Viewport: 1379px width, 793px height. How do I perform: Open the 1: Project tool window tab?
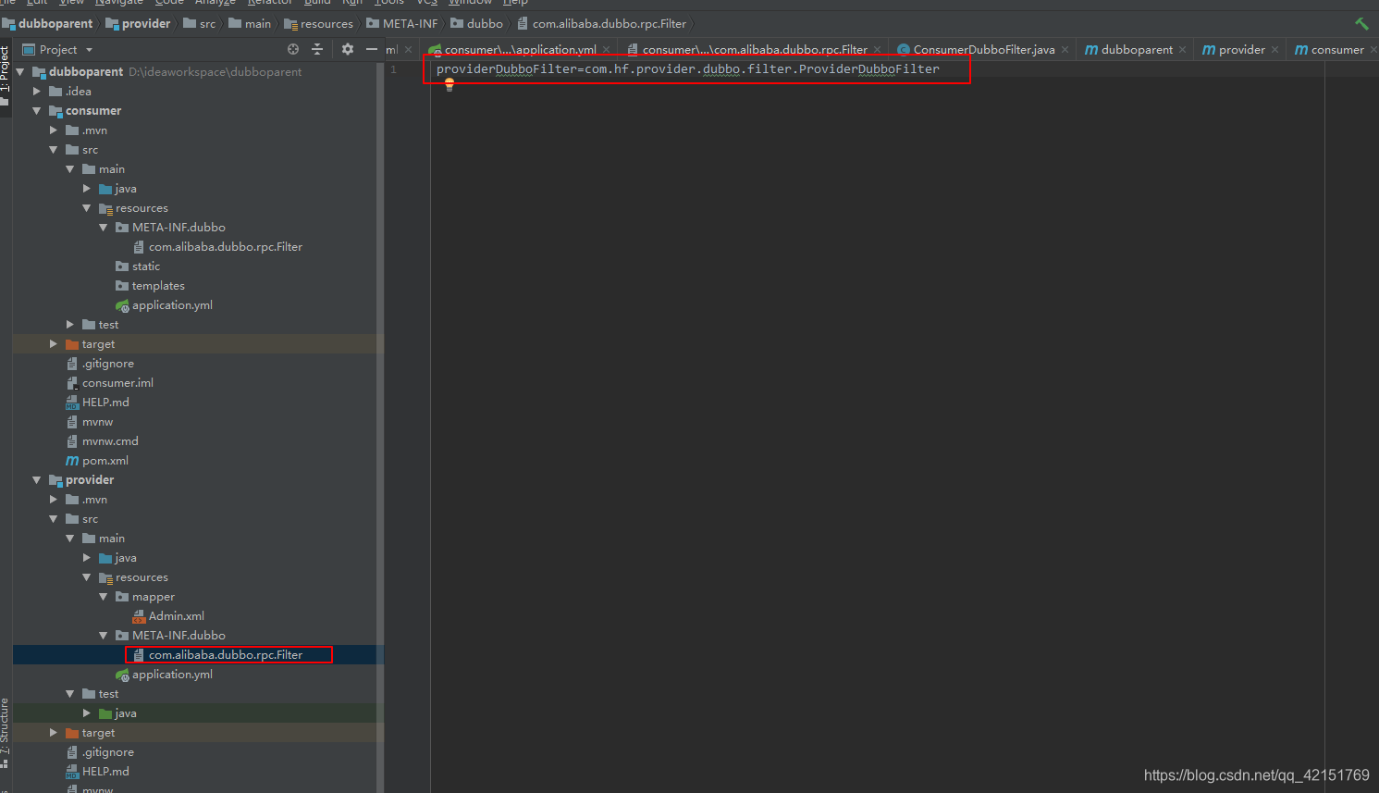5,75
